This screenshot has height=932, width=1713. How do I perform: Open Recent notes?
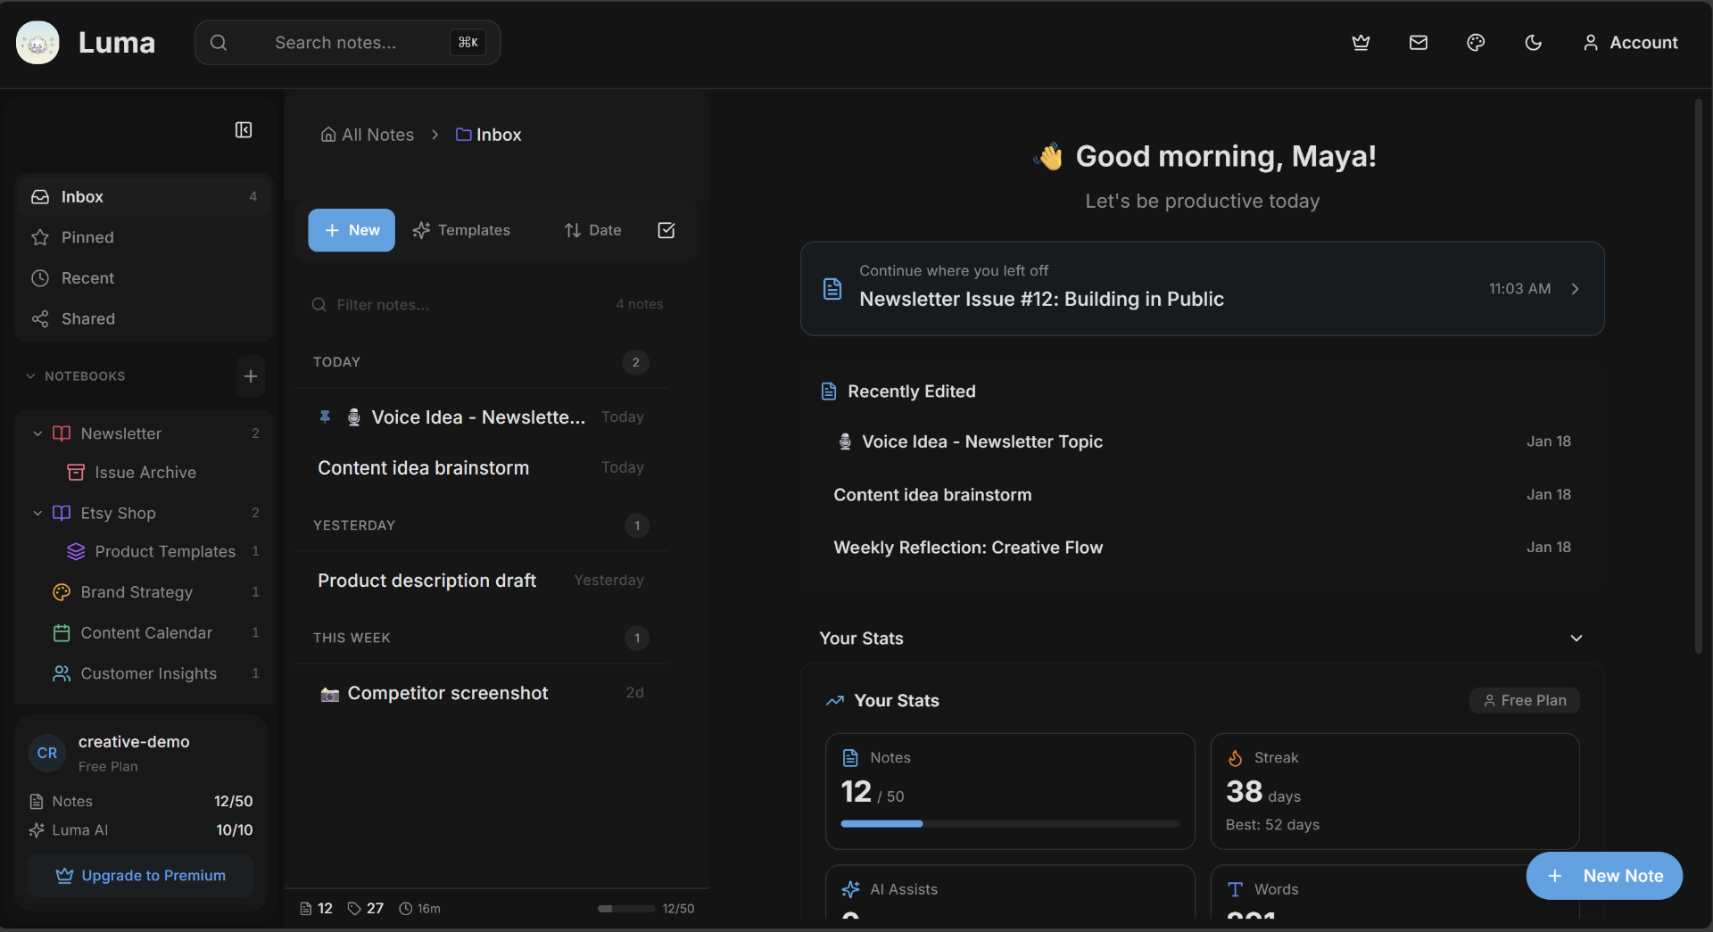144,278
